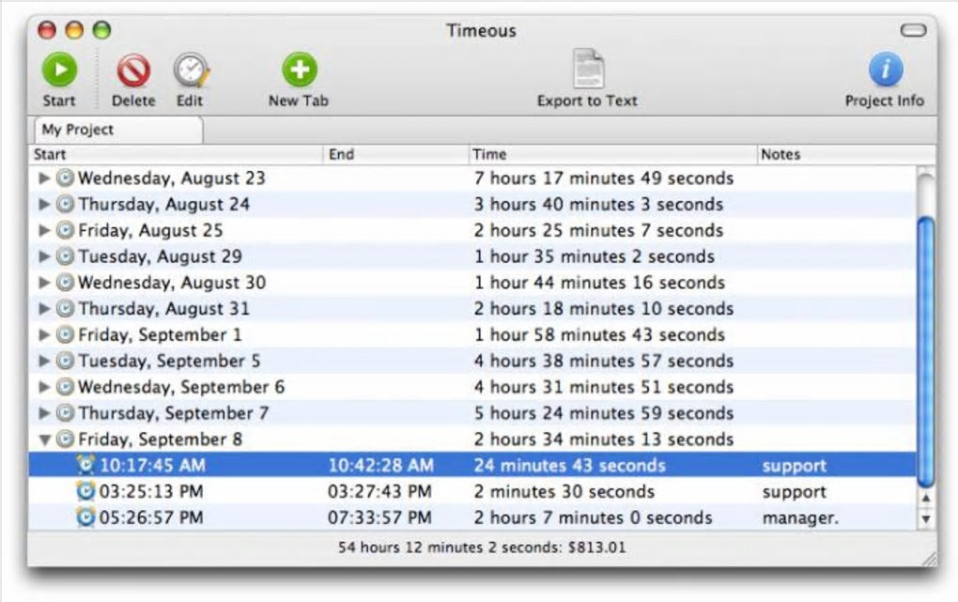Select the My Project tab
The width and height of the screenshot is (958, 602).
pos(118,130)
